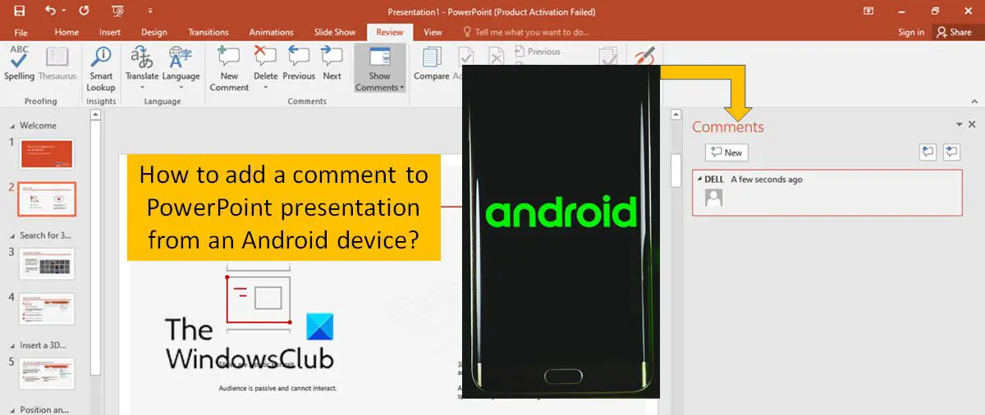The width and height of the screenshot is (985, 415).
Task: Click the Delete comment icon
Action: click(265, 57)
